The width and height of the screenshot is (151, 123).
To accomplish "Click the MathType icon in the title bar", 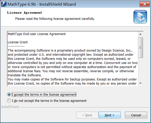I will tap(4, 4).
